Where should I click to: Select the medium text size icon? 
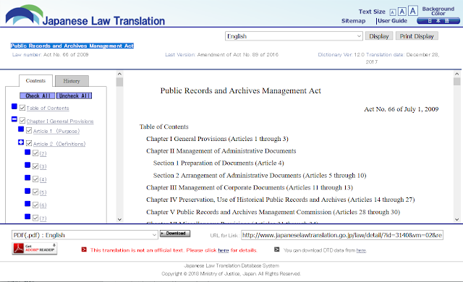(402, 12)
